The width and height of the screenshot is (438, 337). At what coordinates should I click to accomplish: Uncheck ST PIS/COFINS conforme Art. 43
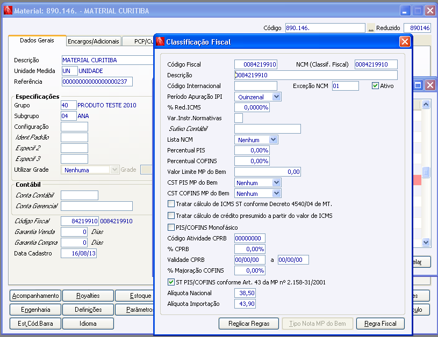point(171,282)
